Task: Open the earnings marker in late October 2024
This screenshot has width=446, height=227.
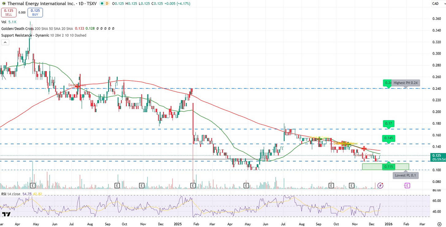Action: (142, 185)
